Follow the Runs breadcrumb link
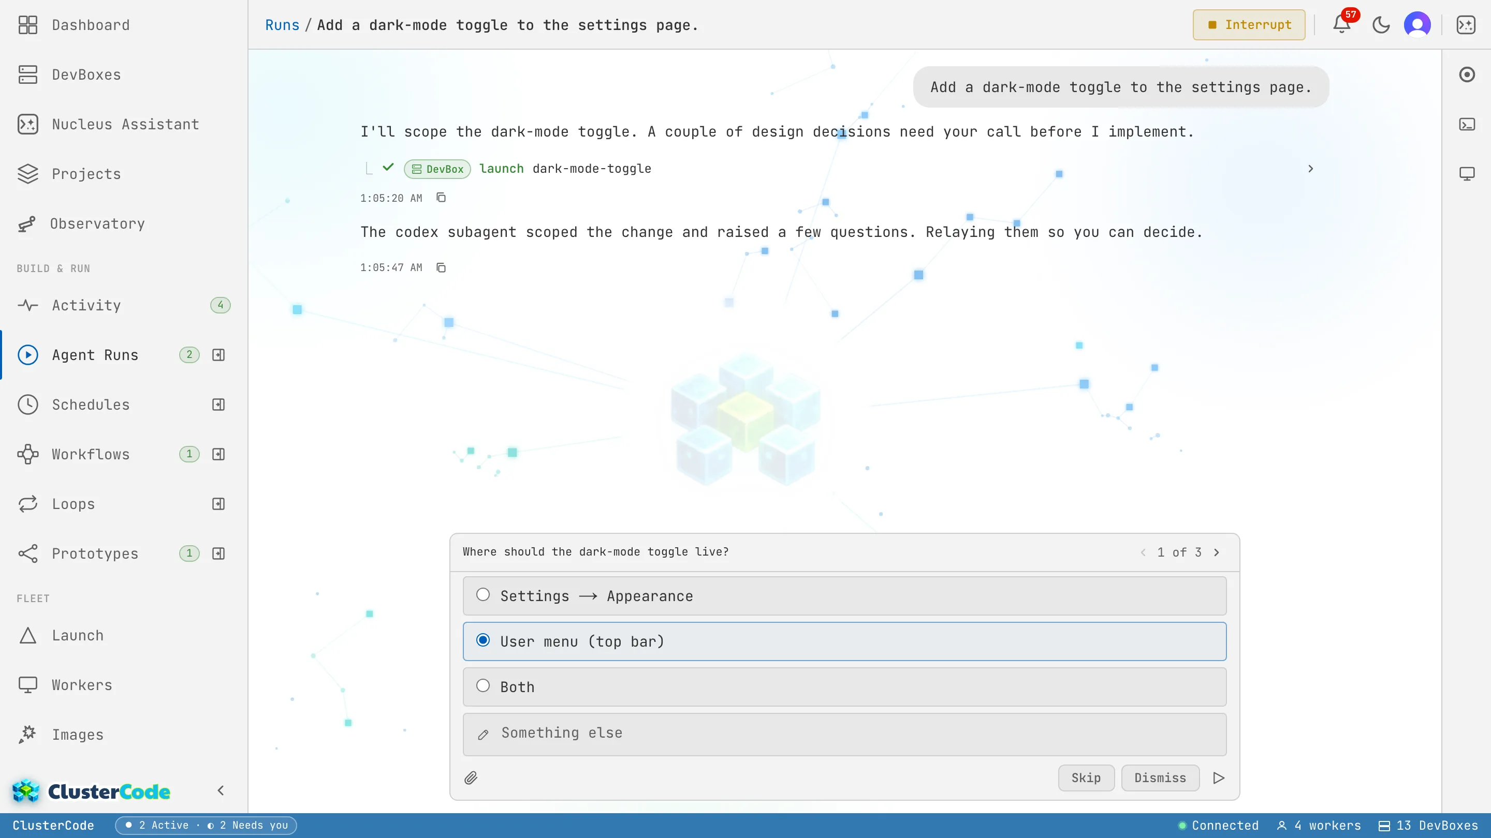The width and height of the screenshot is (1491, 838). click(x=282, y=25)
